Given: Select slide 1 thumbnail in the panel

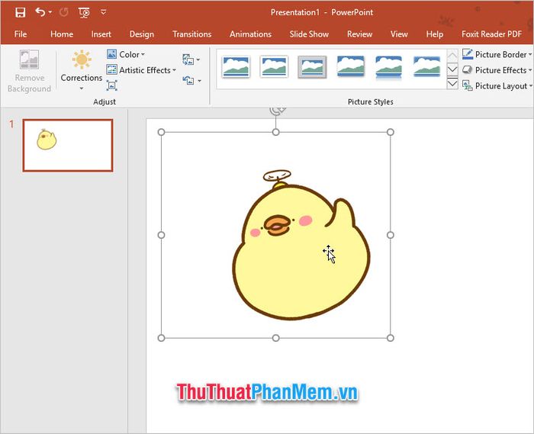Looking at the screenshot, I should 68,145.
